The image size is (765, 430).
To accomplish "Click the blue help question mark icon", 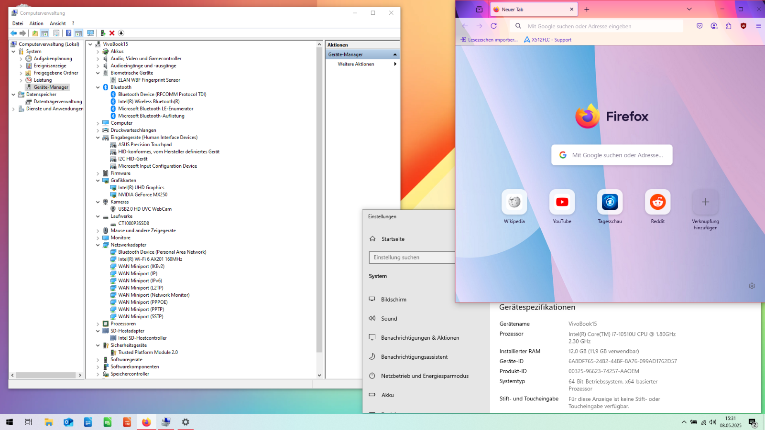I will click(x=68, y=33).
